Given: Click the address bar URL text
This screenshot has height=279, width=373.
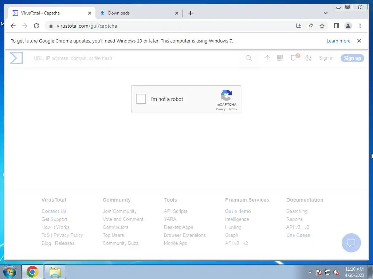Looking at the screenshot, I should tap(87, 26).
